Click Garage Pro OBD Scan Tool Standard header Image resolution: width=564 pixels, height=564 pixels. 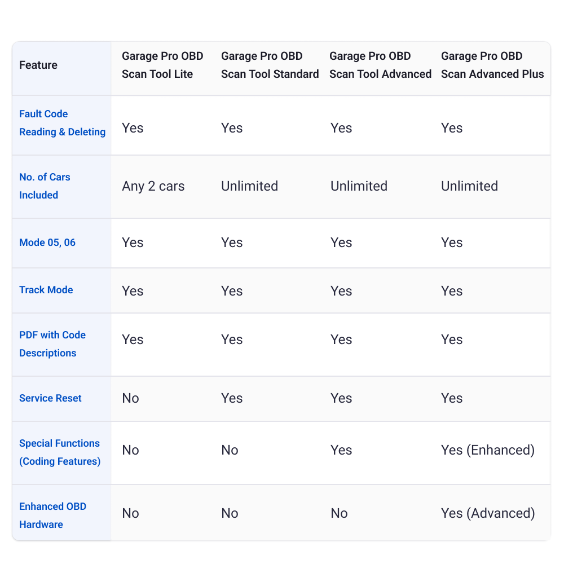pos(270,65)
